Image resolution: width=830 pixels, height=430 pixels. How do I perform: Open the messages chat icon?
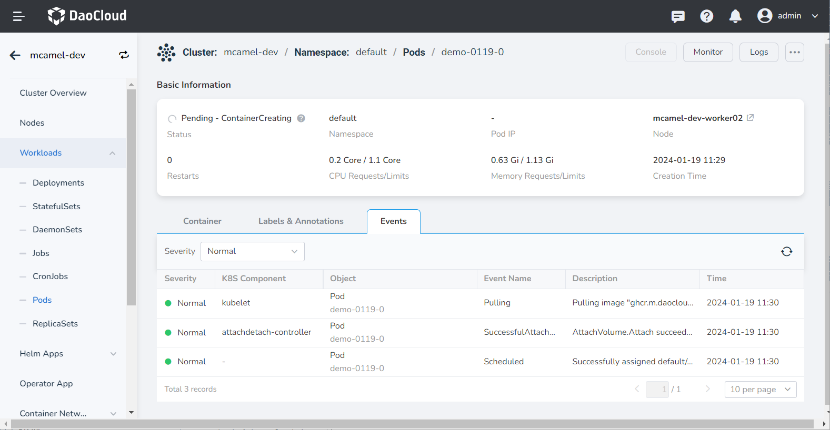tap(678, 16)
